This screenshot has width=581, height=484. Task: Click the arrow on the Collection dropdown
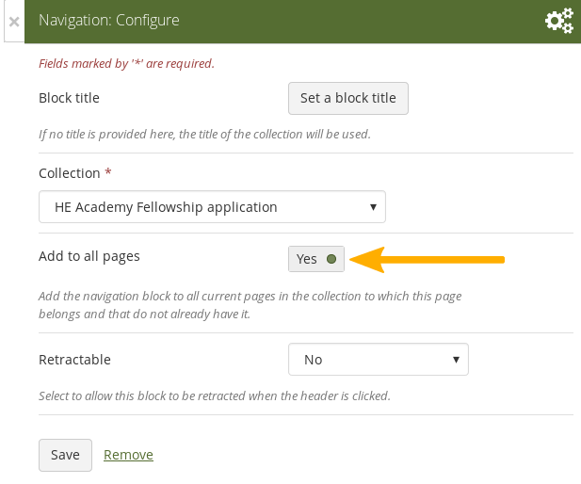coord(373,206)
